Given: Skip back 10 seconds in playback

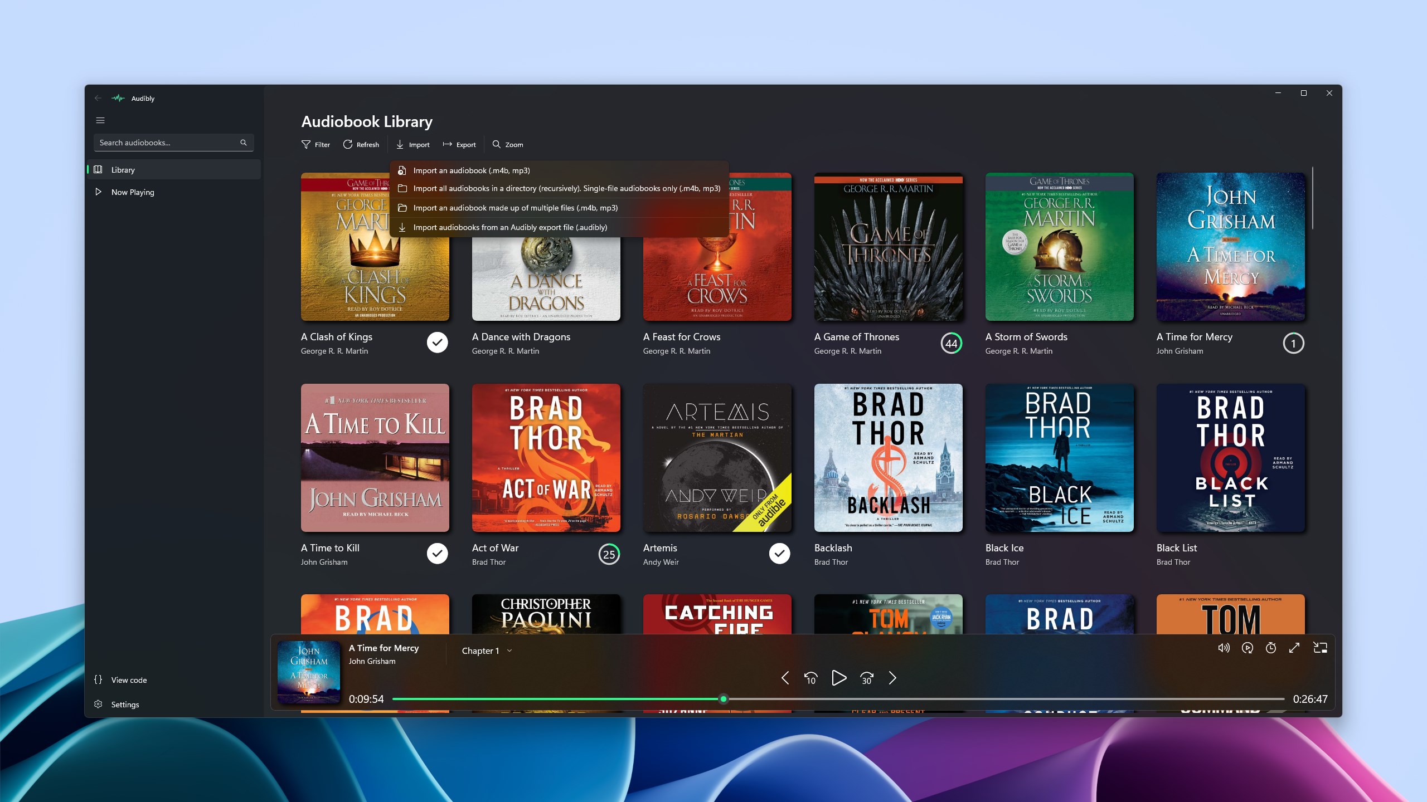Looking at the screenshot, I should coord(810,678).
